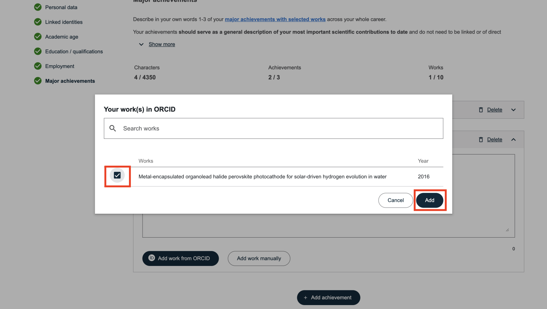This screenshot has width=547, height=309.
Task: Click the chevron beside Show more
Action: [x=141, y=44]
